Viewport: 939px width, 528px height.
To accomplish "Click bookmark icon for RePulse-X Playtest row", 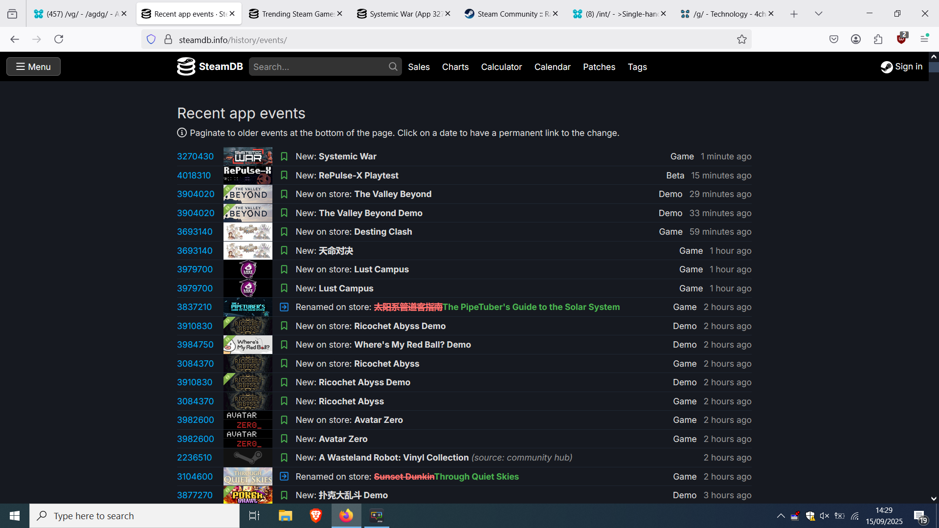I will tap(284, 176).
